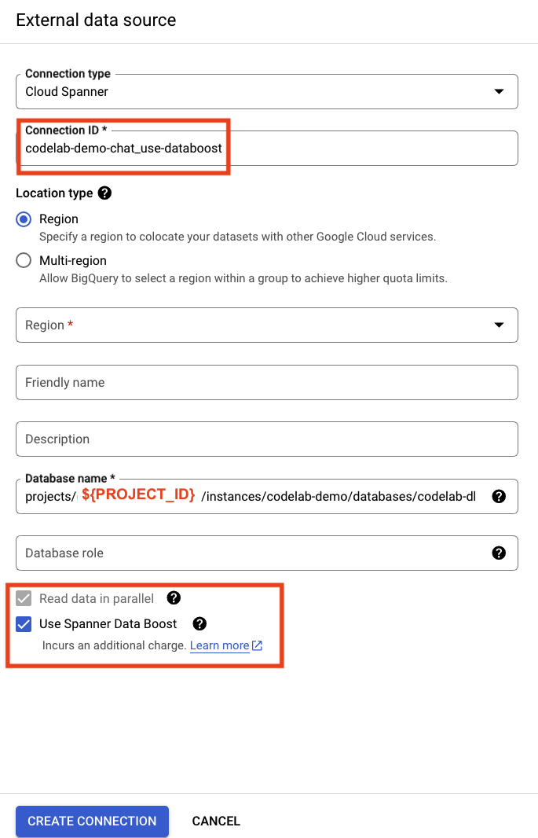Screen dimensions: 538x838
Task: Click into the Friendly name field
Action: click(x=267, y=382)
